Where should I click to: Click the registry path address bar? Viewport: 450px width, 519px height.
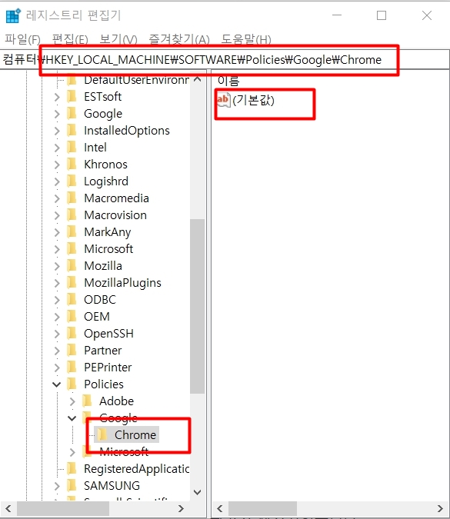[x=225, y=60]
